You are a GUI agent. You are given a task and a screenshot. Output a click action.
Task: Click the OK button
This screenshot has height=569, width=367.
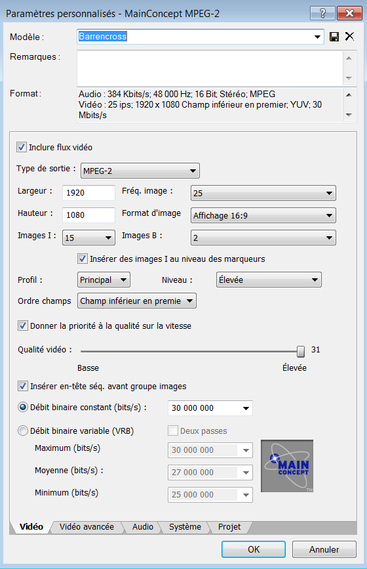(x=254, y=549)
